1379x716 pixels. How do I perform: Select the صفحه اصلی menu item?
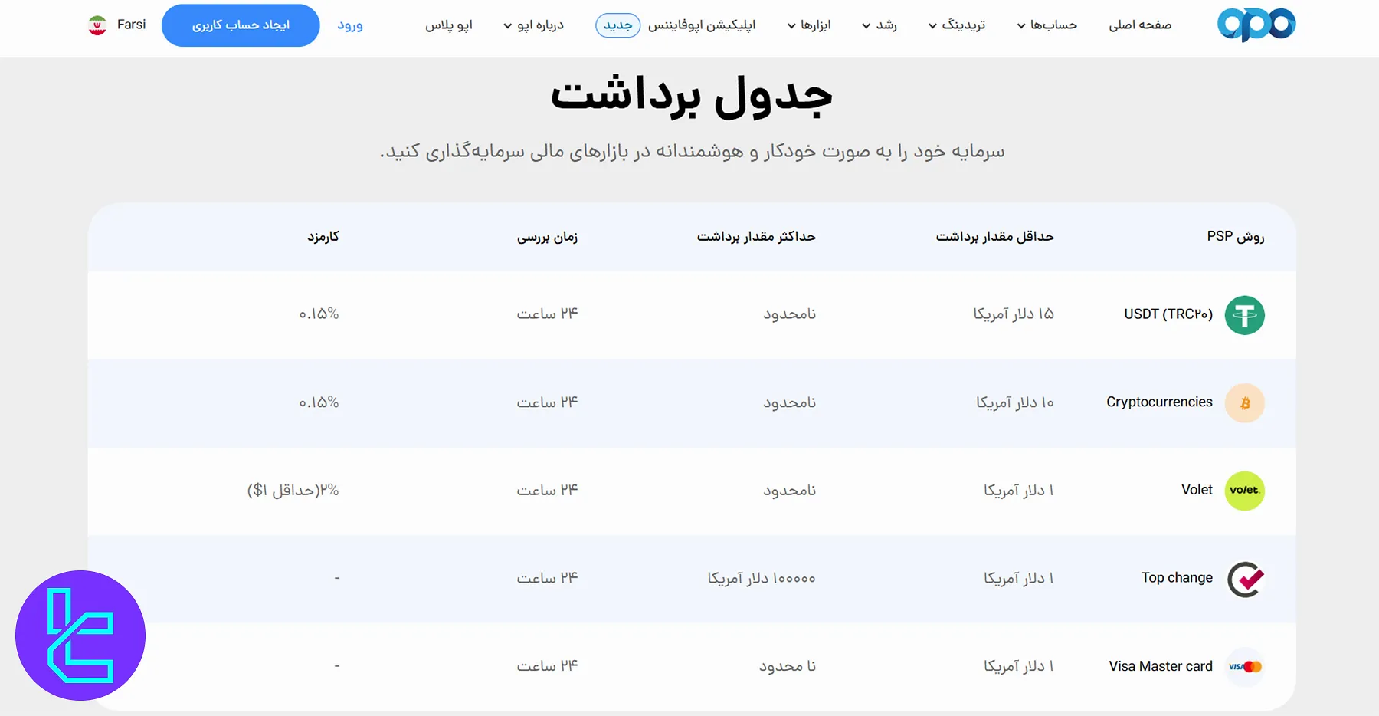point(1140,25)
